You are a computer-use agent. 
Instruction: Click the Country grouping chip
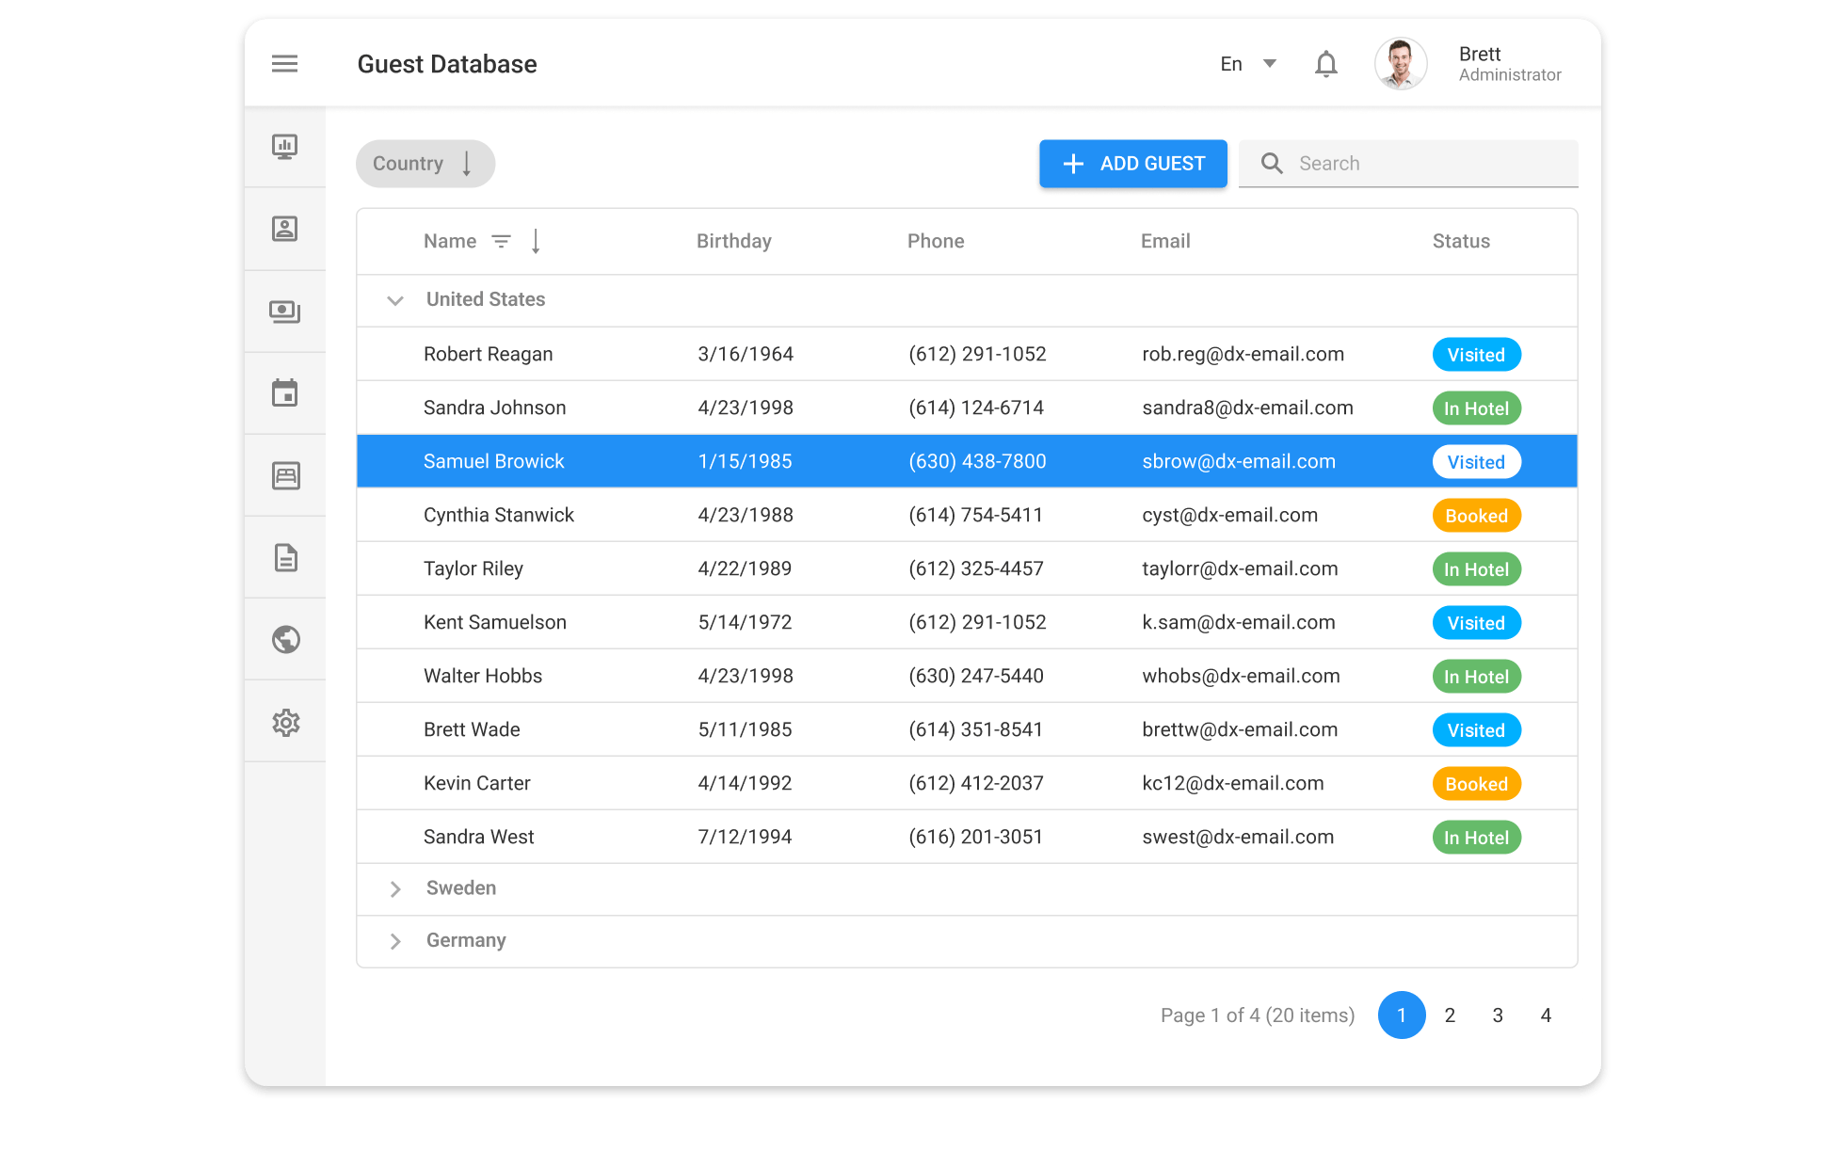click(425, 164)
